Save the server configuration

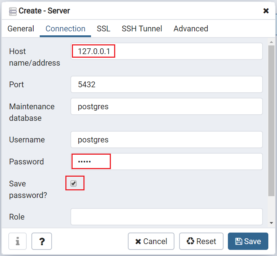[248, 241]
